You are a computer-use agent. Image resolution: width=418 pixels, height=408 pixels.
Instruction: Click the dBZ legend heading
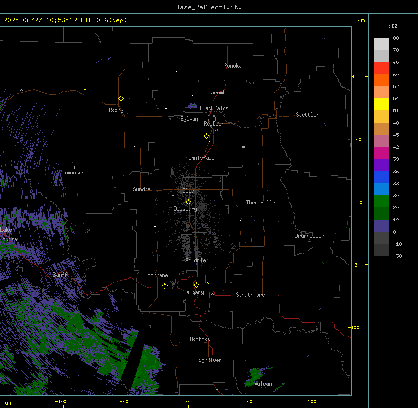click(393, 26)
